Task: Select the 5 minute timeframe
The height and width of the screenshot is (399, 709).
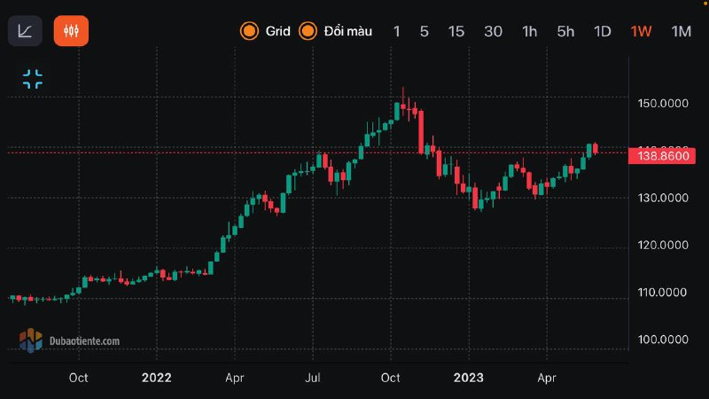Action: [x=424, y=32]
